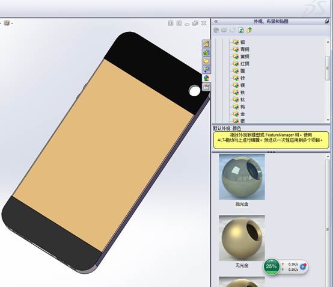
Task: Select the 铝 appearance folder
Action: click(x=239, y=42)
